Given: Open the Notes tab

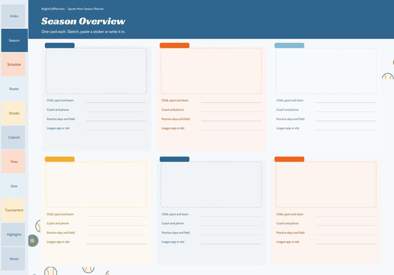Looking at the screenshot, I should 13,259.
